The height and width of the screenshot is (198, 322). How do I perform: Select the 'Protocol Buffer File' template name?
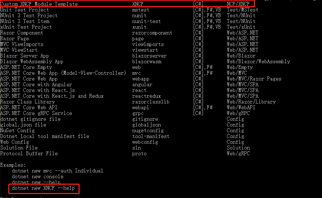29,153
